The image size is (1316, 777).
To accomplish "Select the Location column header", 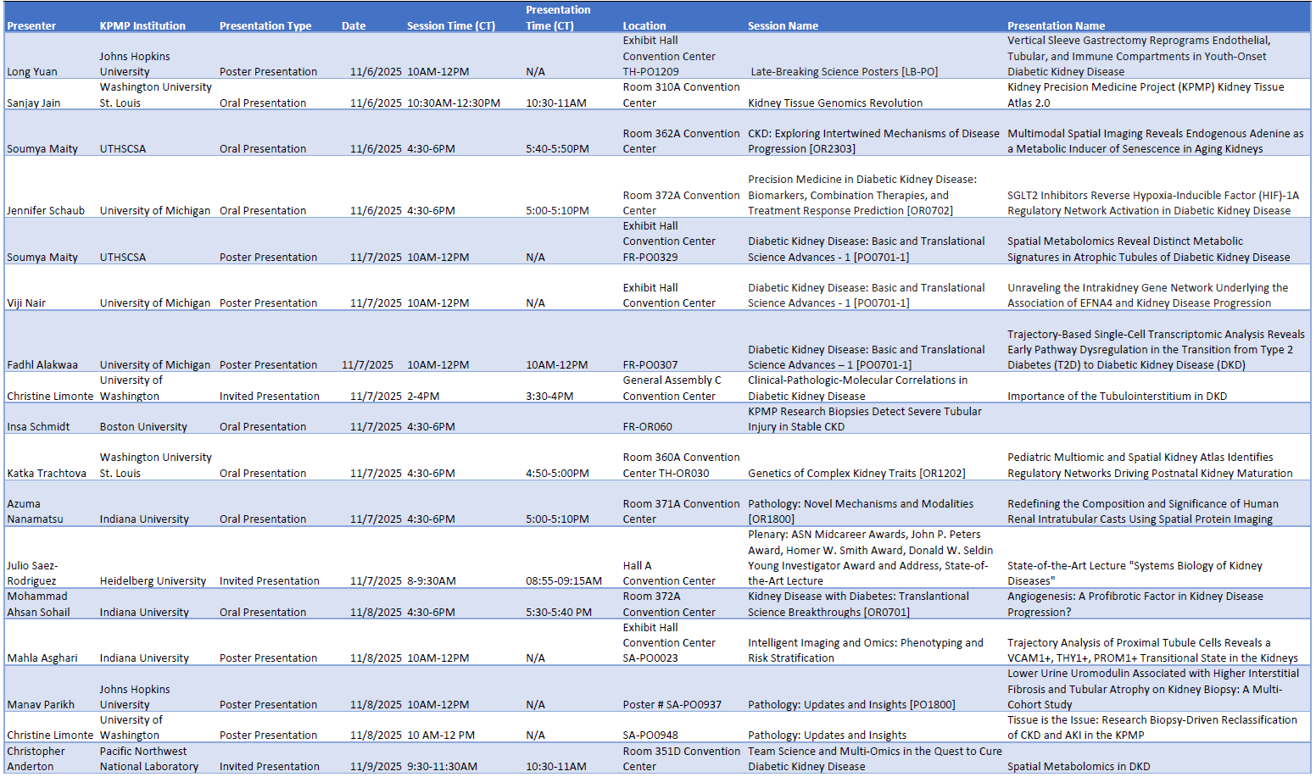I will point(644,25).
